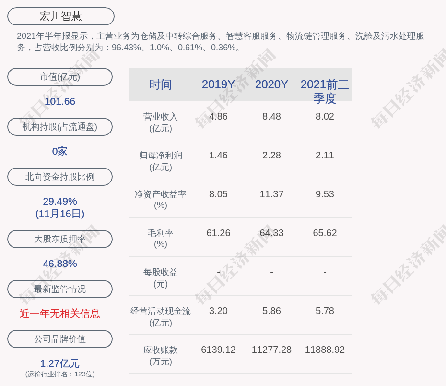Screen dimensions: 446x386
Task: Click the institutional holding value 0家
Action: click(60, 151)
